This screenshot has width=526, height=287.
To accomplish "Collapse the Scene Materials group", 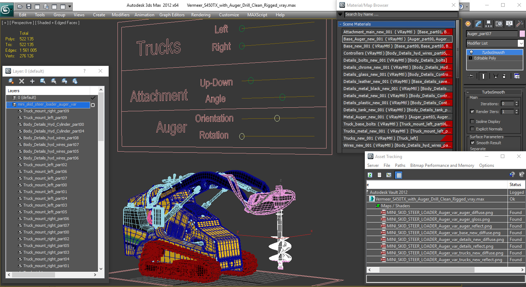I will (340, 24).
